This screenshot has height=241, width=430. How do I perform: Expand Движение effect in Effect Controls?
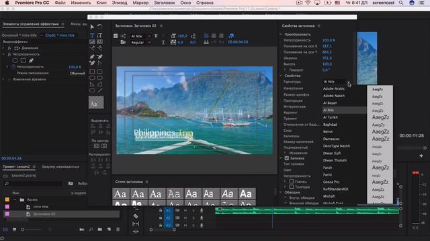[3, 48]
